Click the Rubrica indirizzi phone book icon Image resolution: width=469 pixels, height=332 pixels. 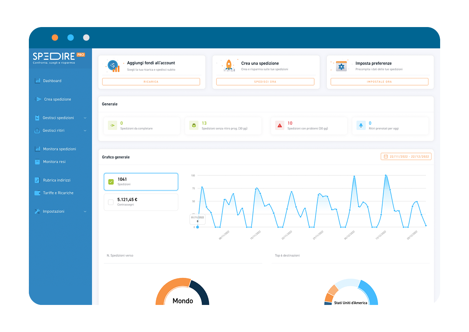tap(37, 180)
